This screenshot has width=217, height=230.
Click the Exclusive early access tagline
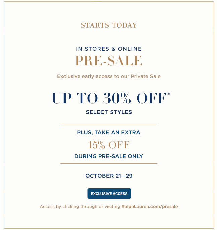tap(109, 76)
